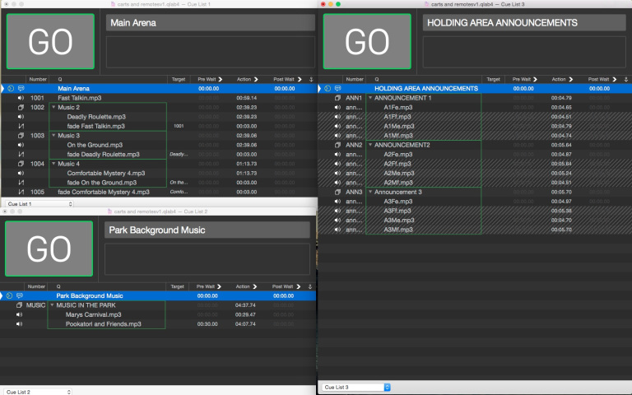Select the Pookatori and Friends.mp3 cue

tap(105, 324)
